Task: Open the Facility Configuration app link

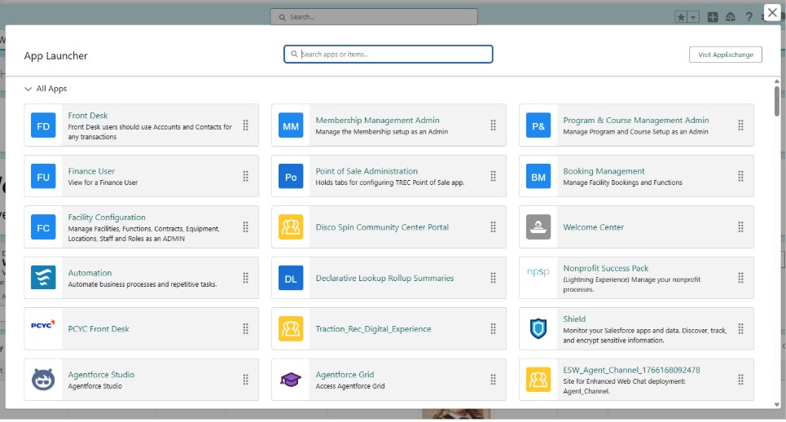Action: tap(107, 217)
